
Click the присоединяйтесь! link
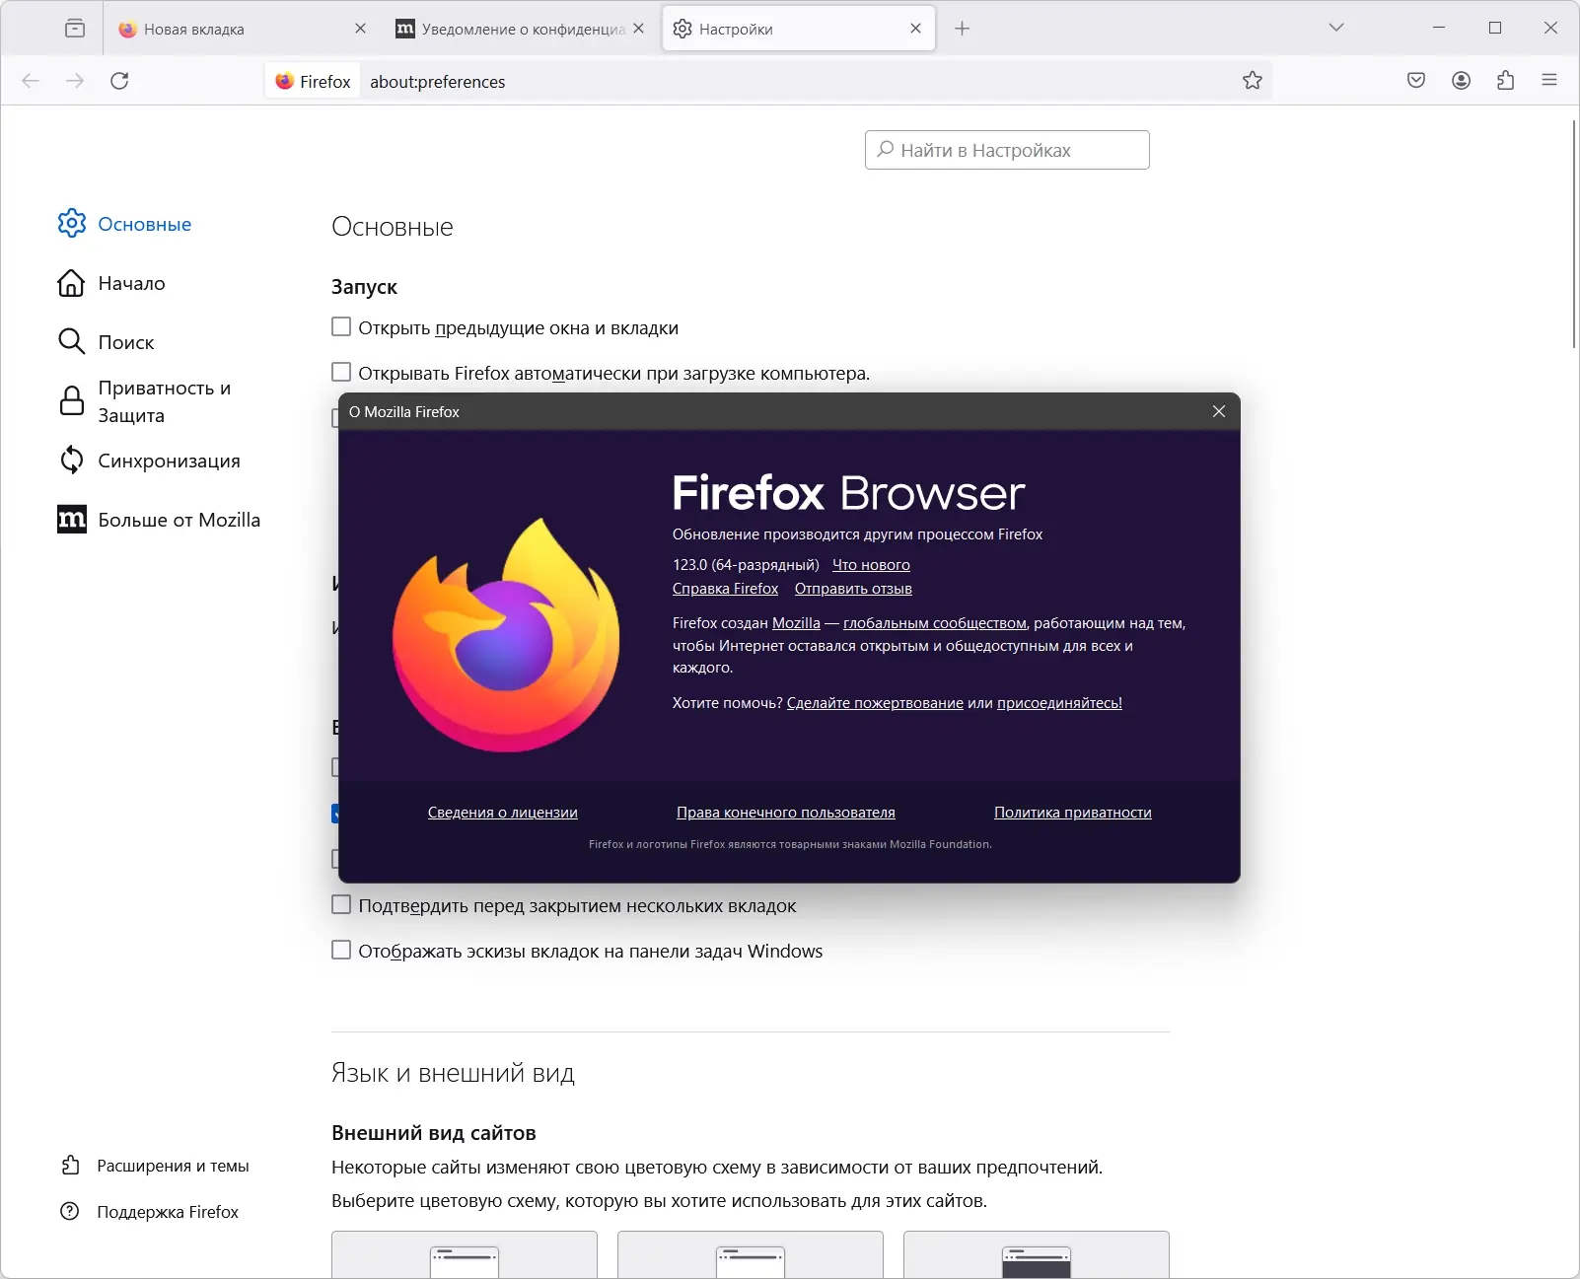pyautogui.click(x=1059, y=703)
